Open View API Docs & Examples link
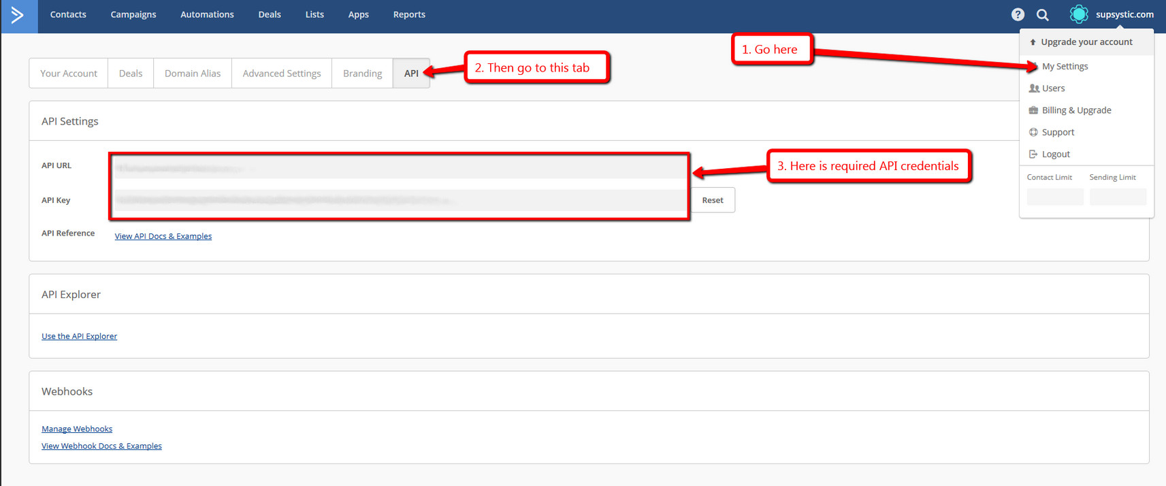The width and height of the screenshot is (1166, 486). pyautogui.click(x=163, y=236)
